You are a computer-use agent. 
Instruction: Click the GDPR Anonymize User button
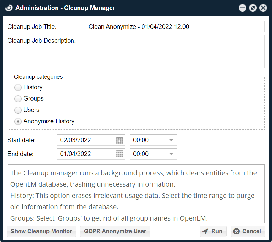tap(115, 231)
